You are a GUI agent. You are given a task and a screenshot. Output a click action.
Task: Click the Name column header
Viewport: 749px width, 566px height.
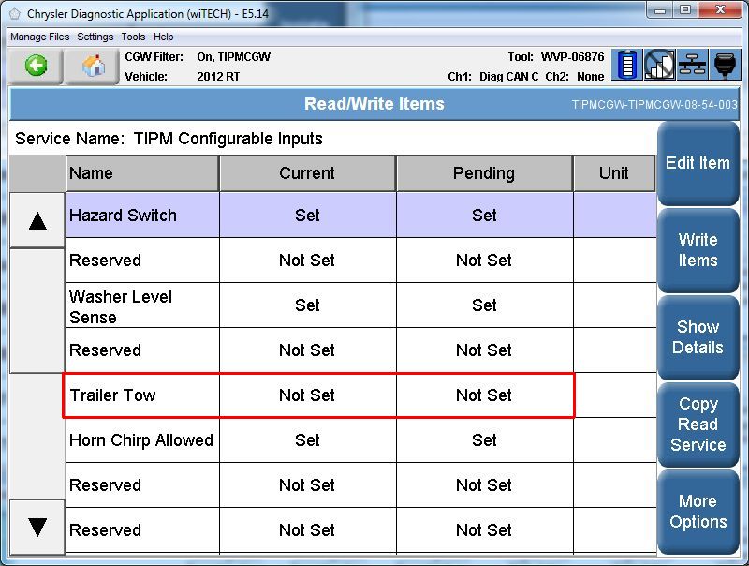142,173
